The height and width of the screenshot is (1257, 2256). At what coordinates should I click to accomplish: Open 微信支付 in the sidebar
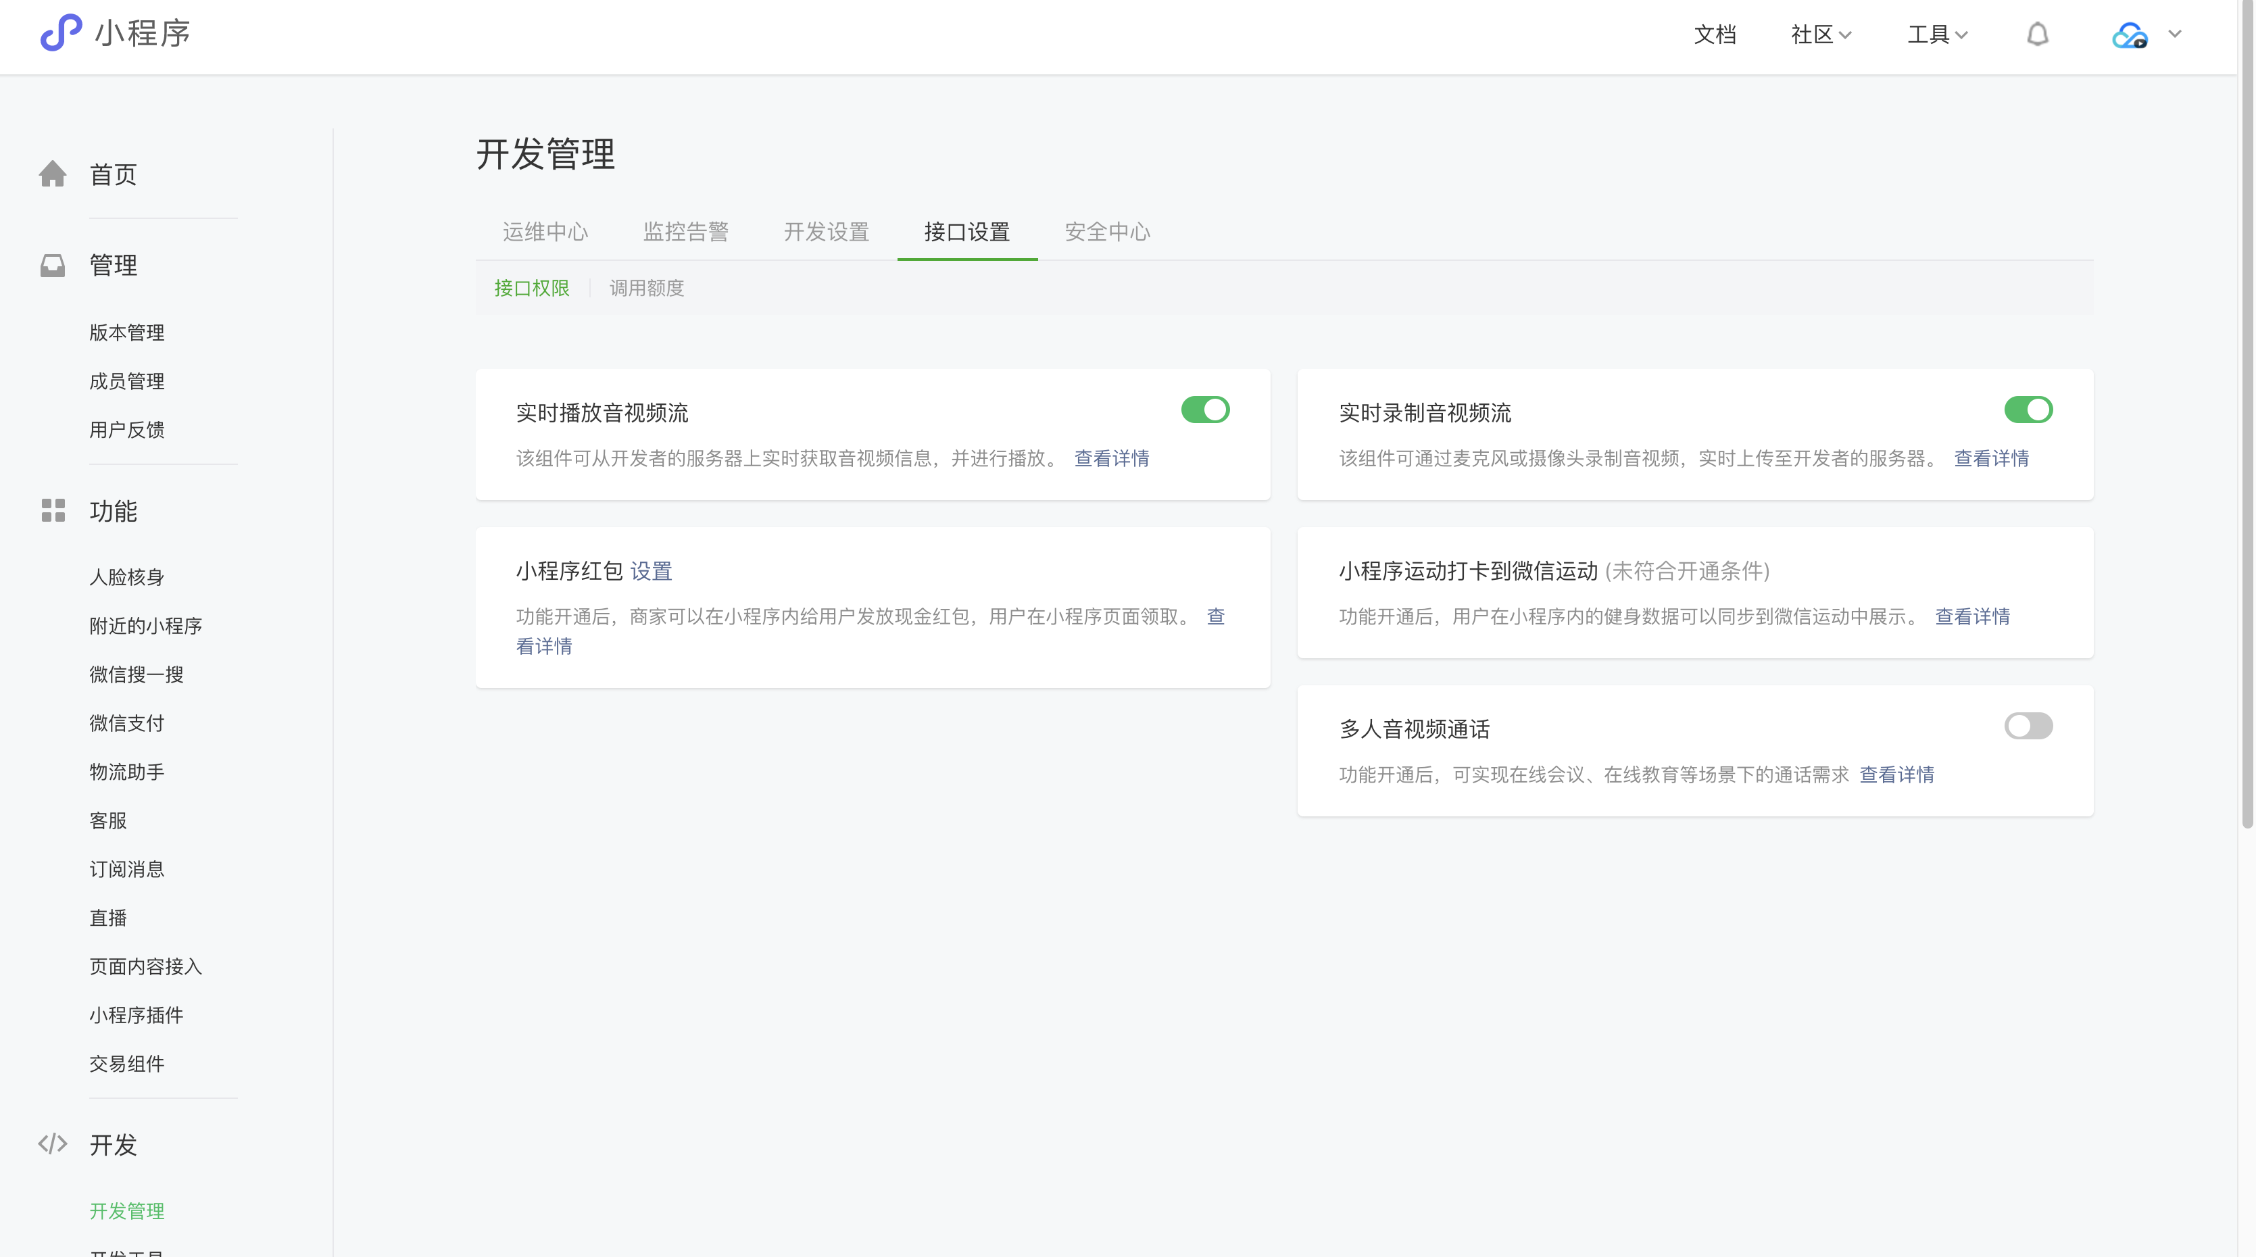pyautogui.click(x=127, y=724)
